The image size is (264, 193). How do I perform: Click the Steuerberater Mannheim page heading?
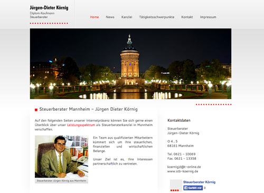pyautogui.click(x=88, y=109)
